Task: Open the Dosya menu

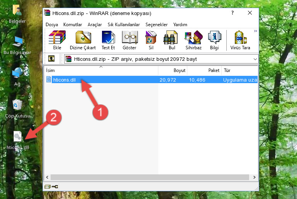Action: [x=52, y=25]
